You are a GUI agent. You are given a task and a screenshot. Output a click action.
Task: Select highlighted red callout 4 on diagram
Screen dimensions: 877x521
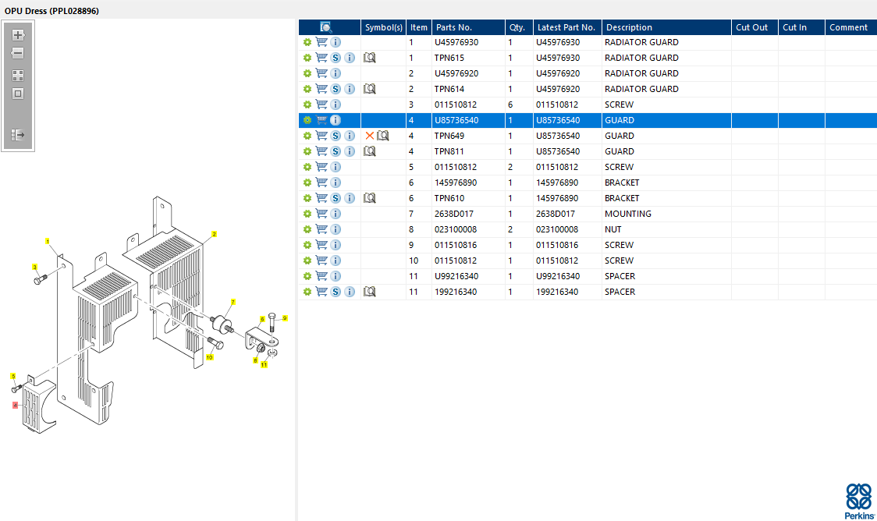15,406
